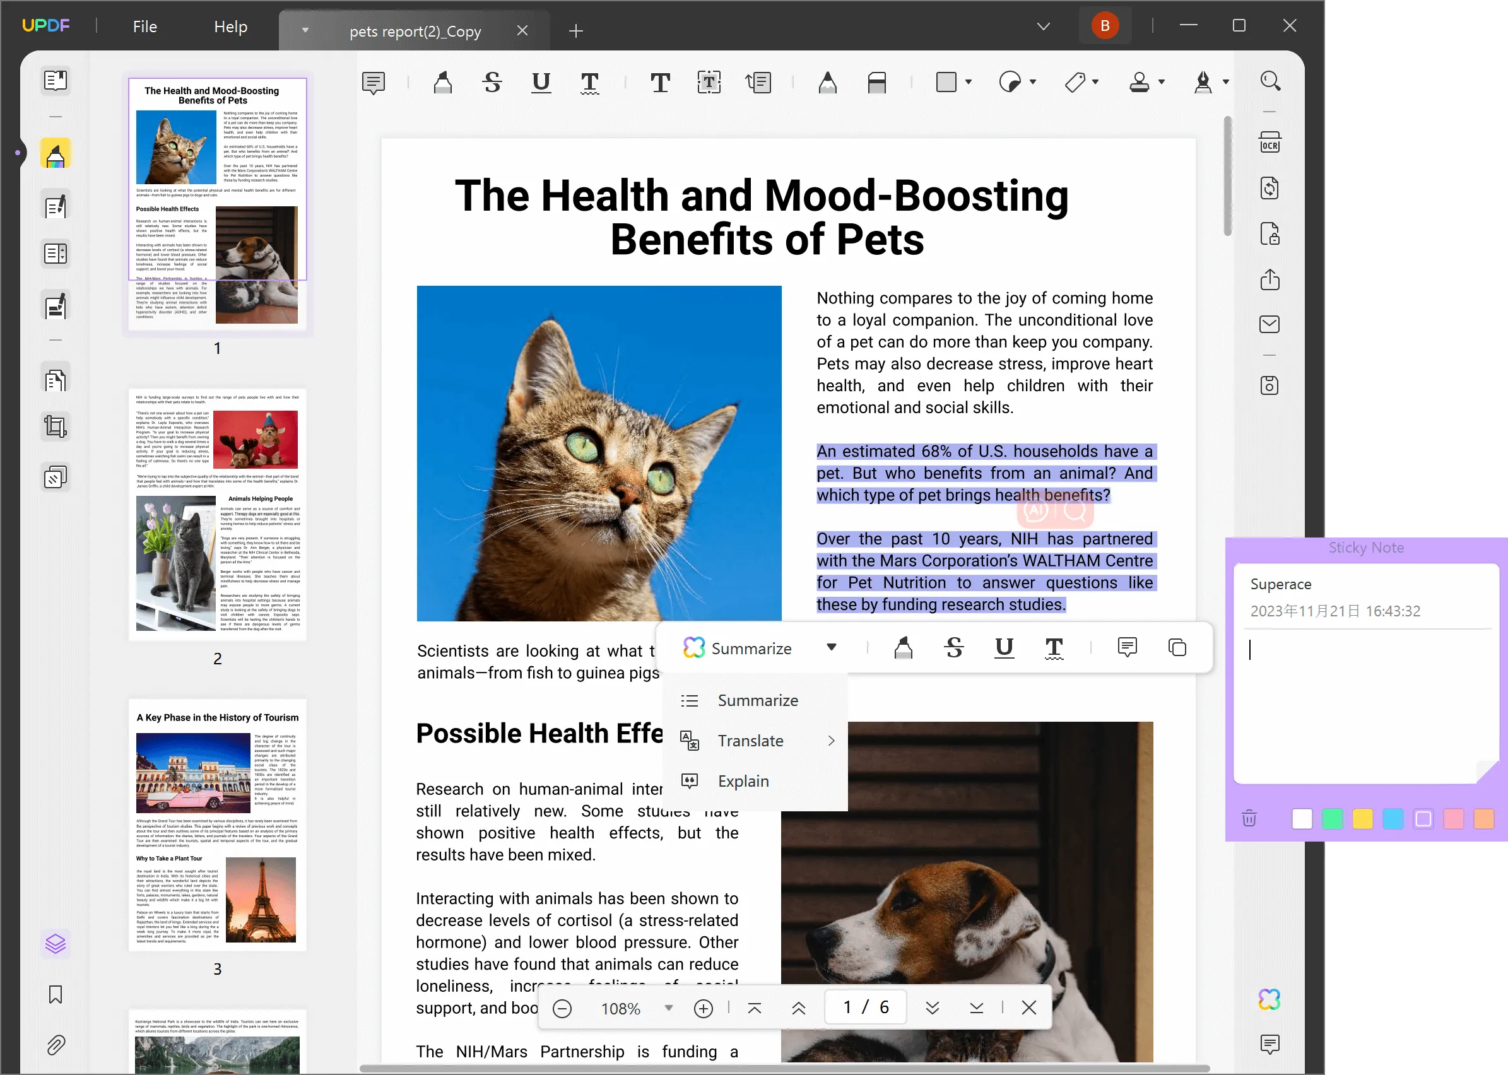1508x1075 pixels.
Task: Click the highlight/marker tool icon
Action: pos(442,81)
